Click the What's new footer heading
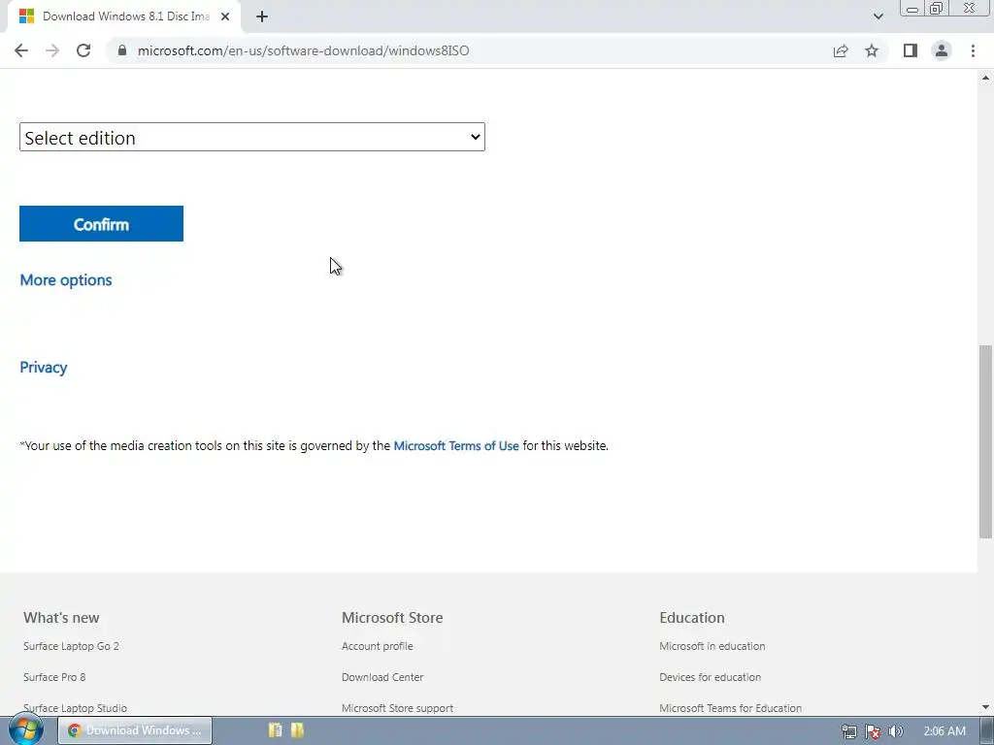The height and width of the screenshot is (745, 994). tap(61, 618)
